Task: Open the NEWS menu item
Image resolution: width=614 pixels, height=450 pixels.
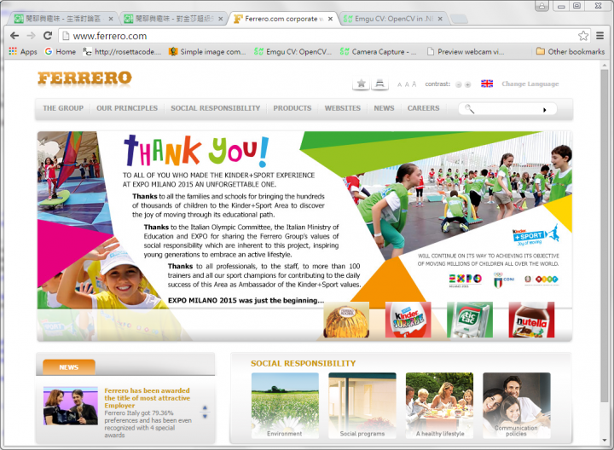Action: point(384,108)
